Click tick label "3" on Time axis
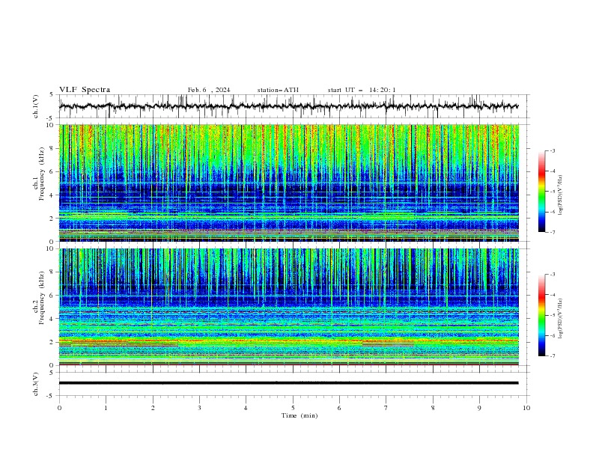Viewport: 593px width, 458px height. click(x=199, y=408)
